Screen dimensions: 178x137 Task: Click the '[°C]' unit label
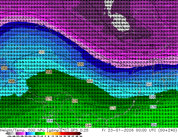tap(65, 130)
